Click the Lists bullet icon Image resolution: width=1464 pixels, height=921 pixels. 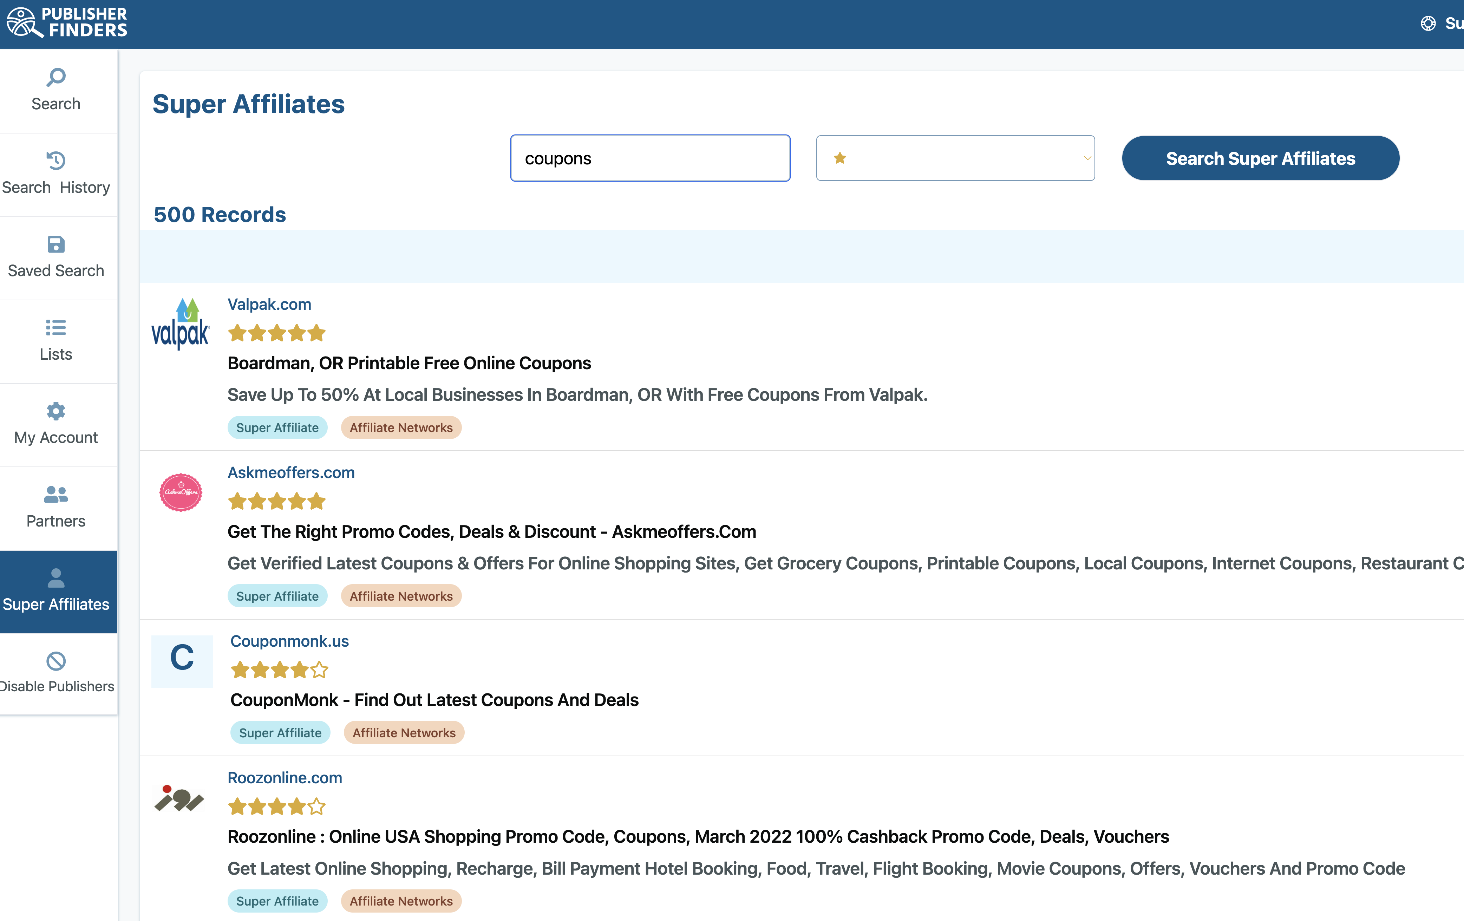point(56,328)
